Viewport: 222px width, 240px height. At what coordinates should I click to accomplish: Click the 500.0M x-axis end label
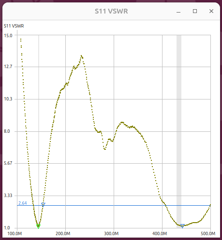pos(208,233)
